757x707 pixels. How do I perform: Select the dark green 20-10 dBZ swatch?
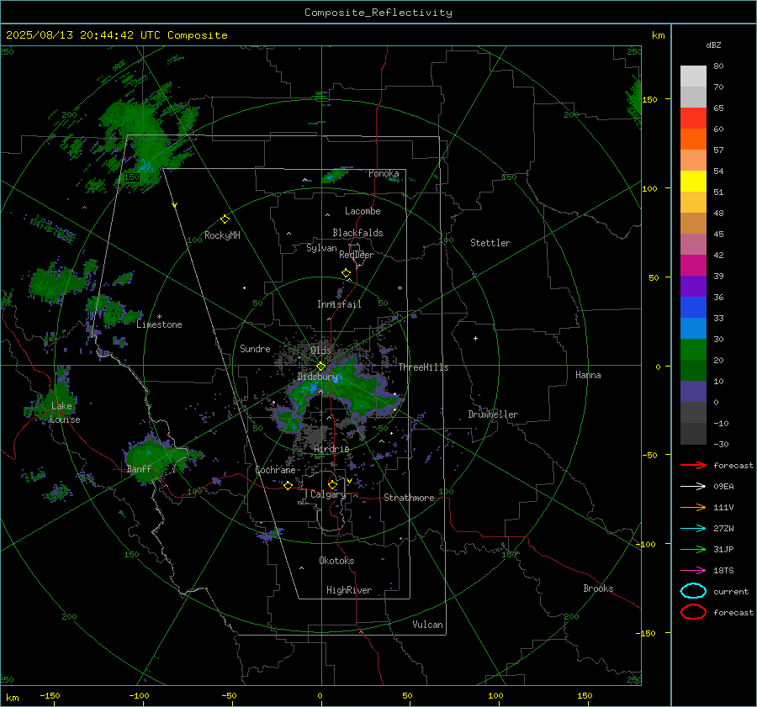pos(693,371)
